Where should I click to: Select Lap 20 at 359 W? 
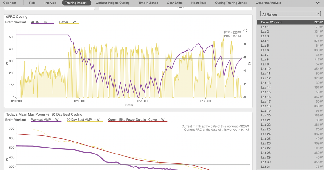(x=290, y=116)
